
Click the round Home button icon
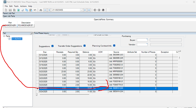[103, 10]
